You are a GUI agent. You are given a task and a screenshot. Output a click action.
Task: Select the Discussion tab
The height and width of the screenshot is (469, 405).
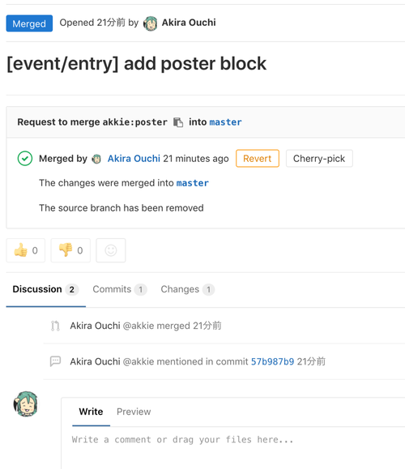click(45, 289)
